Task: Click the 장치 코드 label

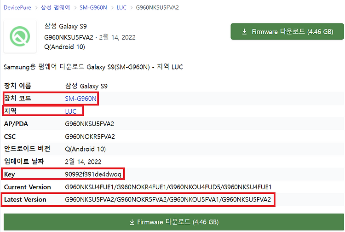Action: click(17, 99)
